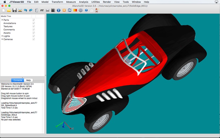220x138 pixels.
Task: Click the gear settings toolbar icon
Action: [81, 10]
